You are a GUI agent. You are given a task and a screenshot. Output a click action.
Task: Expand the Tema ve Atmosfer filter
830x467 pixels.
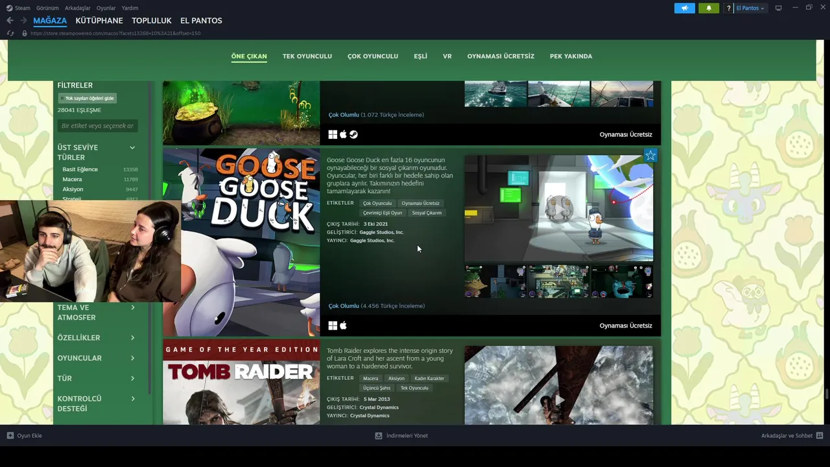coord(132,307)
